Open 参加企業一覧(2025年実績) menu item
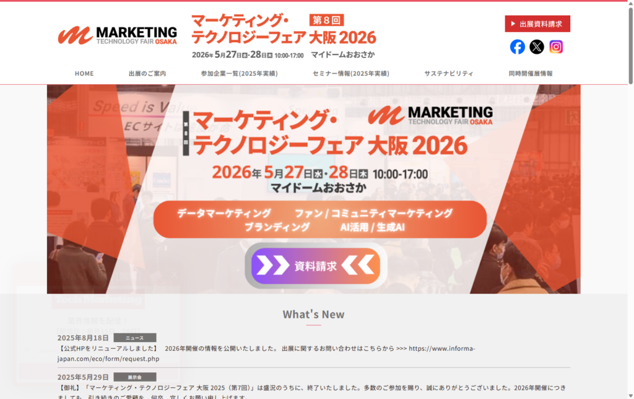The height and width of the screenshot is (399, 634). tap(240, 73)
